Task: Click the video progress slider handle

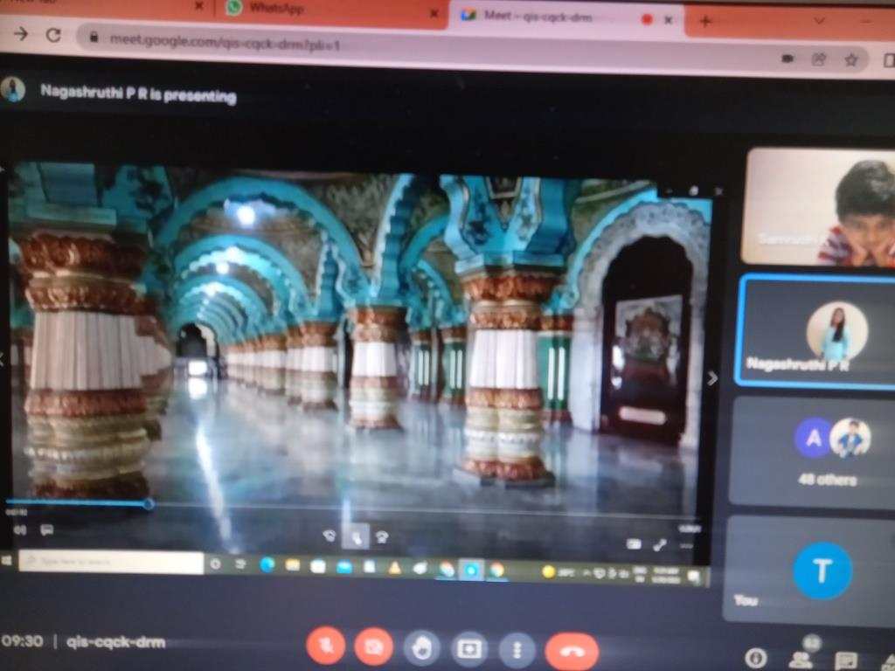Action: coord(149,504)
